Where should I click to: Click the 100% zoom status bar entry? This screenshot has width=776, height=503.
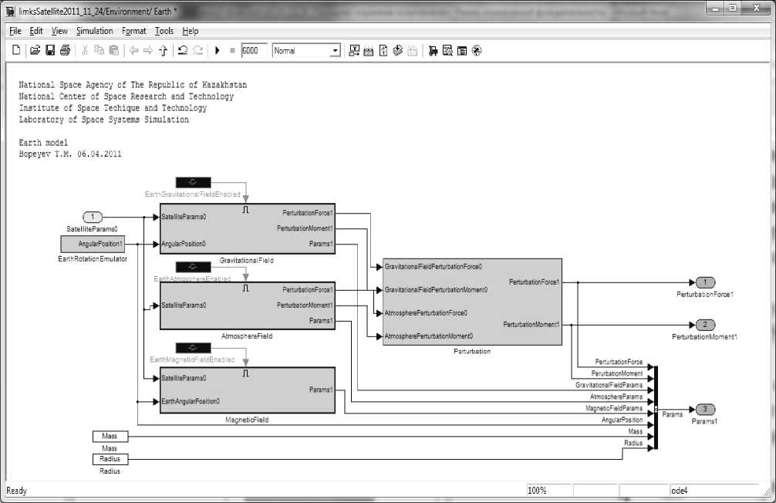coord(537,491)
